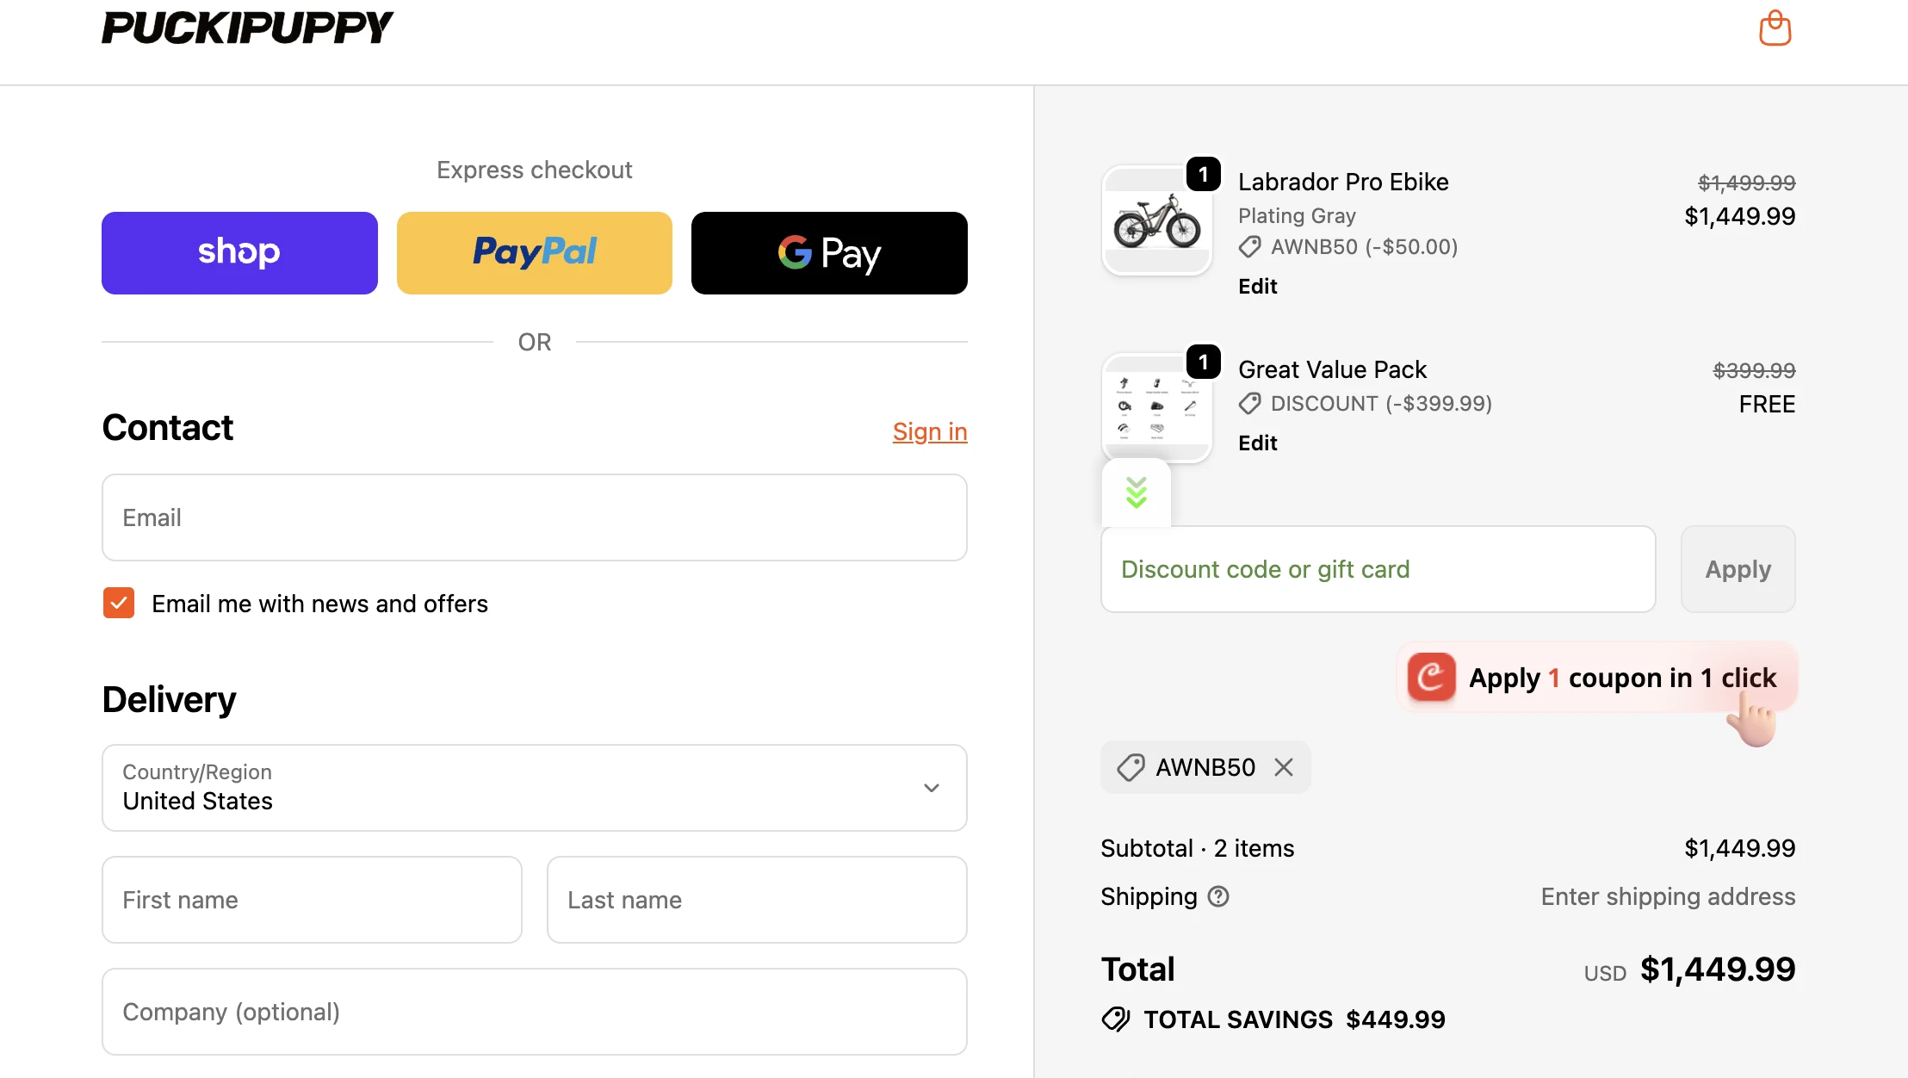Expand items with green double chevron

click(1137, 493)
